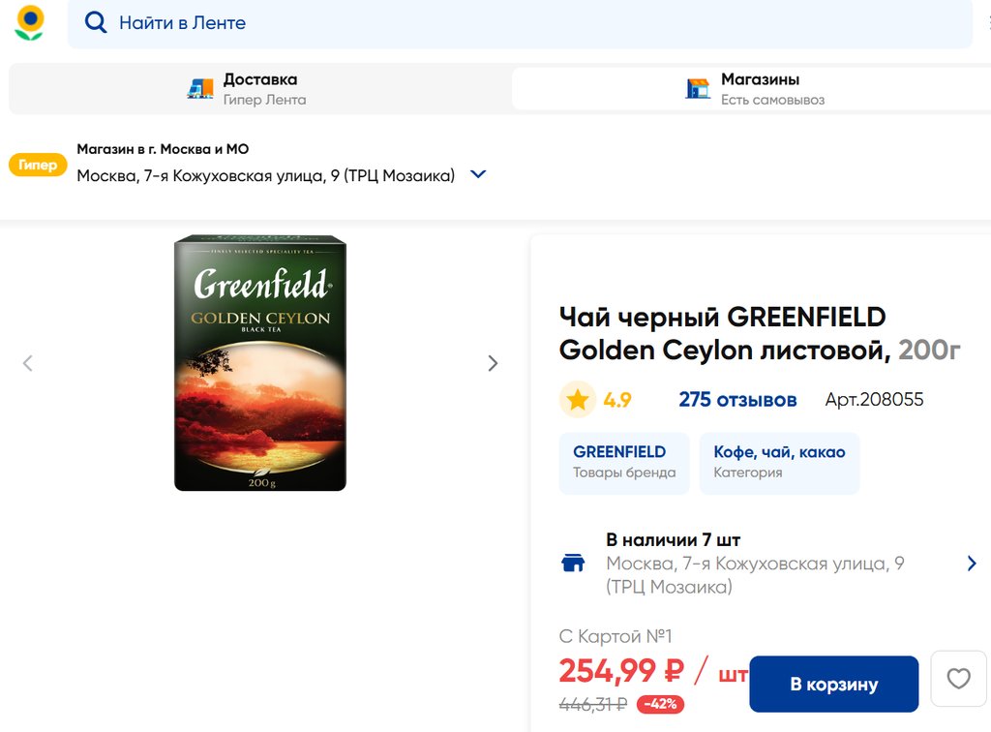Switch to the Доставка tab
The image size is (991, 732).
click(259, 89)
